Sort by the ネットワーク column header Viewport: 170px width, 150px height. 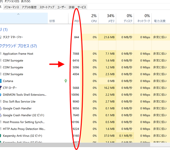[x=143, y=18]
